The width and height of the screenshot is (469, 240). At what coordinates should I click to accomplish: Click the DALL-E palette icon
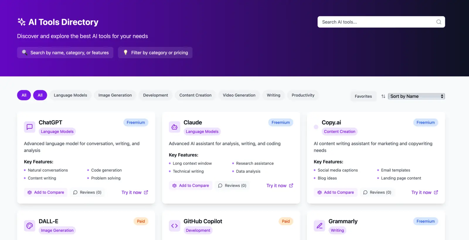(x=30, y=226)
